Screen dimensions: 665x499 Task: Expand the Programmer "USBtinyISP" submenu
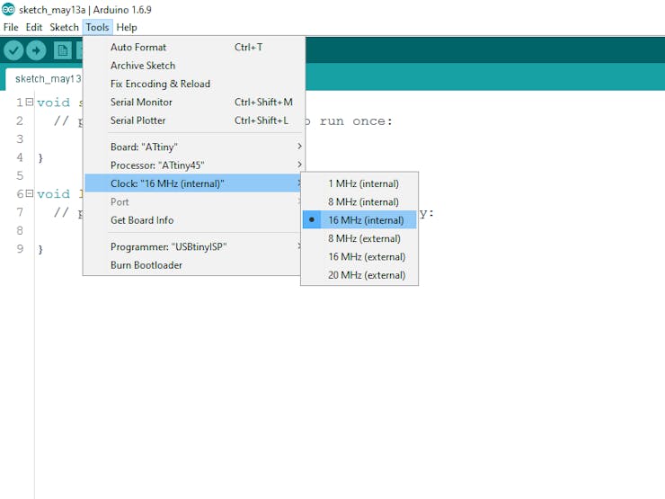(193, 246)
